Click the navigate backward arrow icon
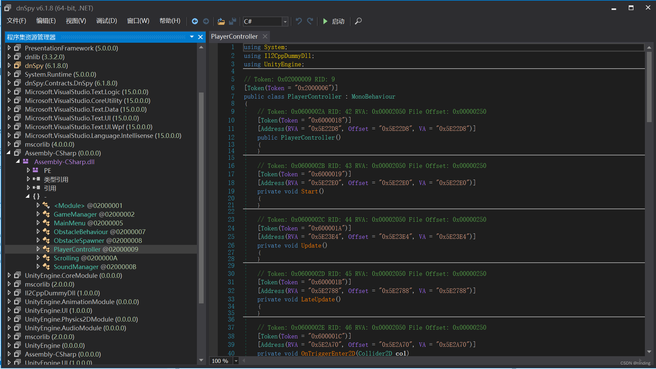The width and height of the screenshot is (656, 369). click(x=195, y=21)
